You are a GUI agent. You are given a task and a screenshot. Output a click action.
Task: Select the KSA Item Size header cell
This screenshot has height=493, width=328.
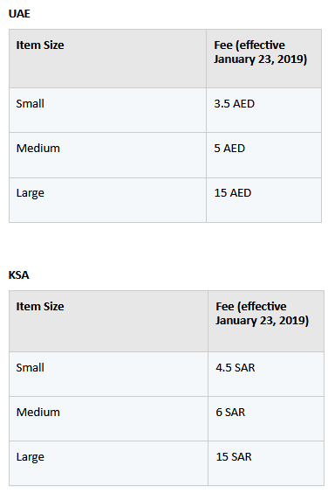(x=108, y=322)
